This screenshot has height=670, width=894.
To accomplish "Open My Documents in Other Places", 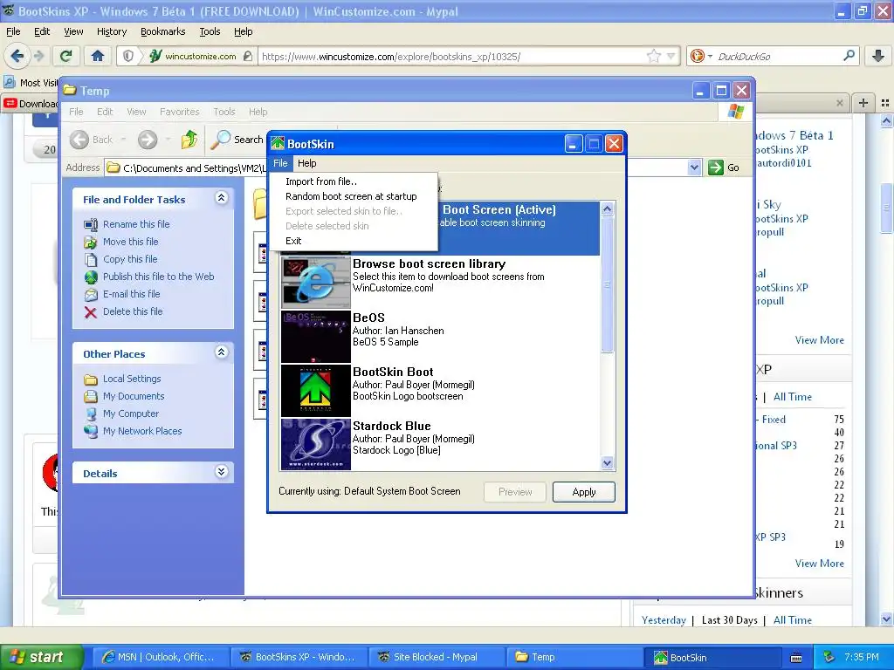I will pyautogui.click(x=134, y=397).
